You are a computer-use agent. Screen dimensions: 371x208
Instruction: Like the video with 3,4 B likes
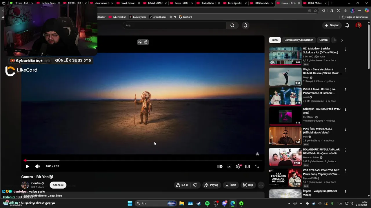pos(182,185)
